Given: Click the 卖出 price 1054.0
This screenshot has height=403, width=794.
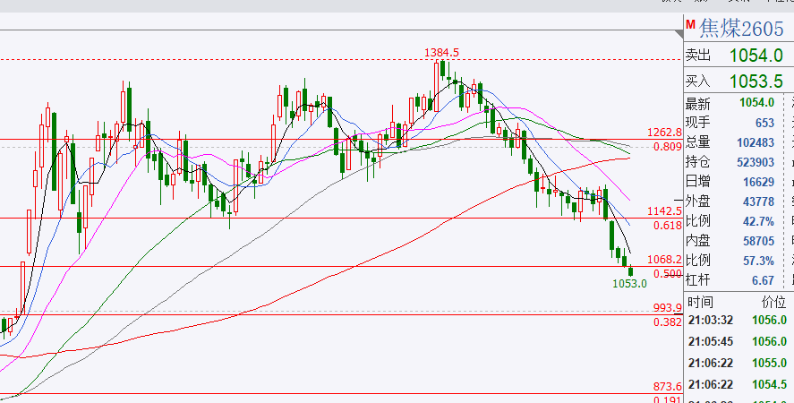Looking at the screenshot, I should point(756,55).
